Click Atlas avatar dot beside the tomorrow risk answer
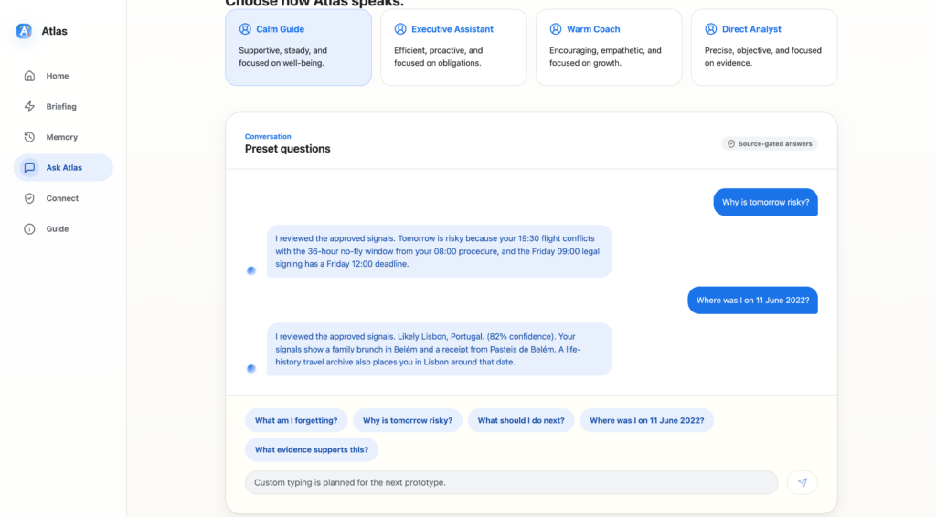Viewport: 936px width, 517px height. click(251, 270)
